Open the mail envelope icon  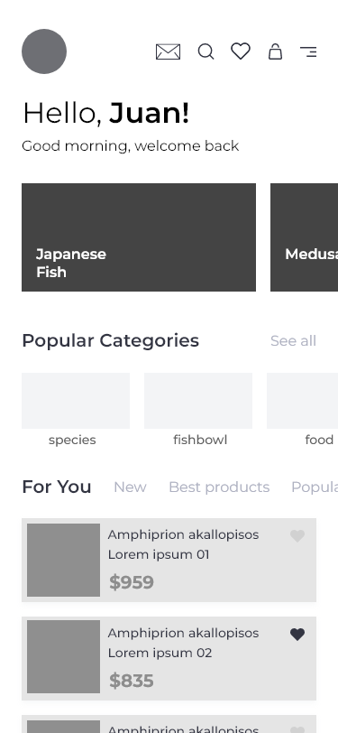[168, 51]
